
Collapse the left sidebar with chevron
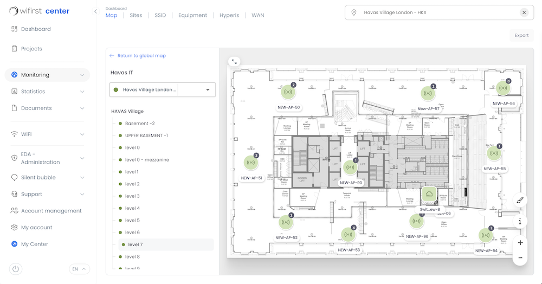pyautogui.click(x=95, y=11)
